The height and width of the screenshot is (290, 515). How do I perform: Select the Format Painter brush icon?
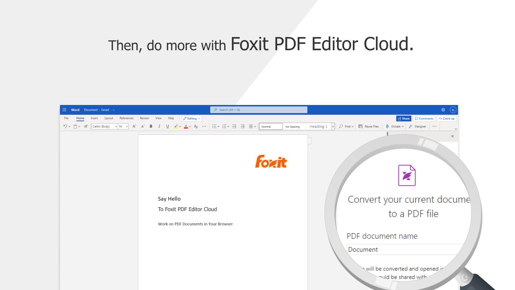(x=86, y=126)
